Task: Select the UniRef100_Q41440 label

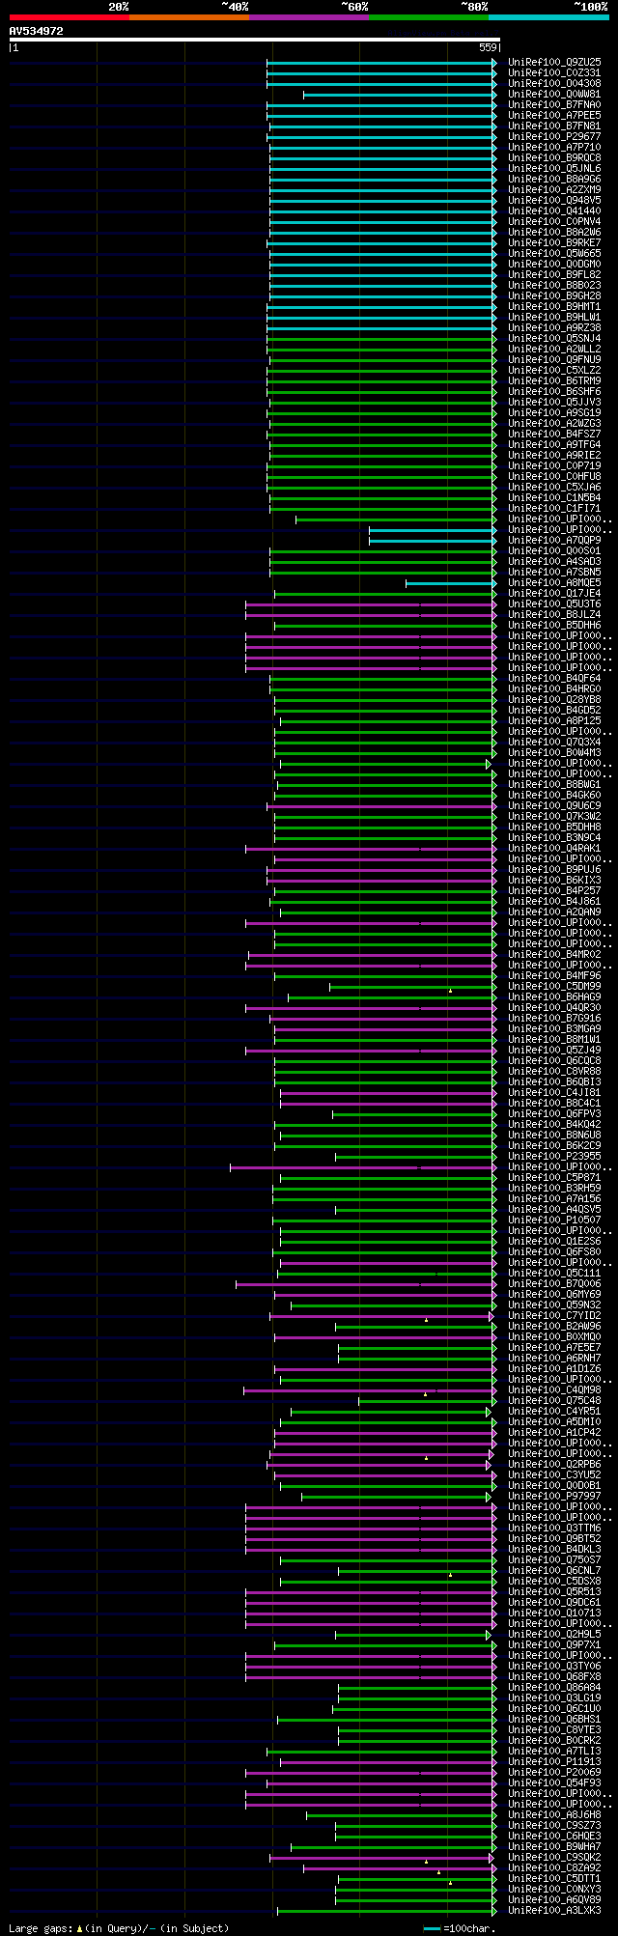Action: (554, 210)
